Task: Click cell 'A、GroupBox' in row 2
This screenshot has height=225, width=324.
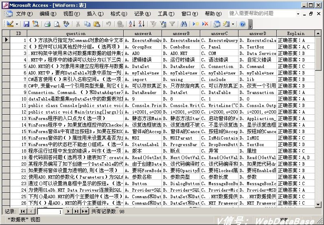Action: click(x=143, y=47)
